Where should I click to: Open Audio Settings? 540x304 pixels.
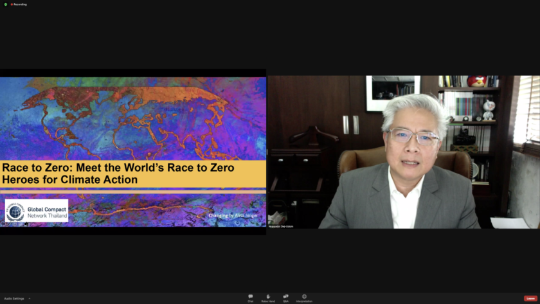click(14, 298)
